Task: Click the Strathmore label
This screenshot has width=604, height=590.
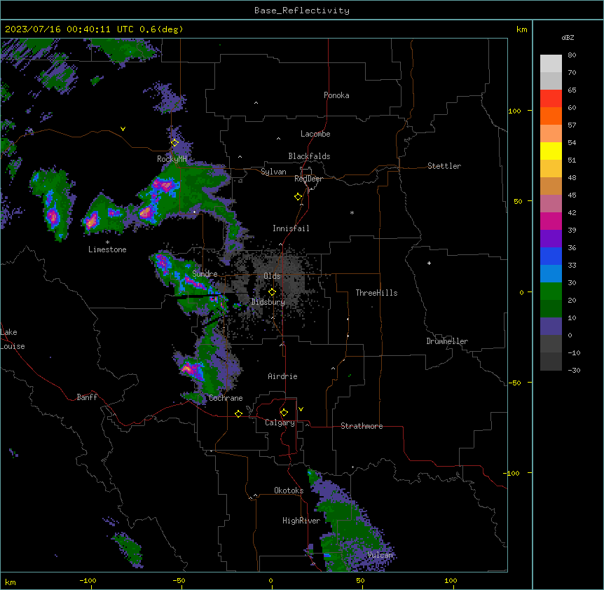Action: tap(362, 426)
